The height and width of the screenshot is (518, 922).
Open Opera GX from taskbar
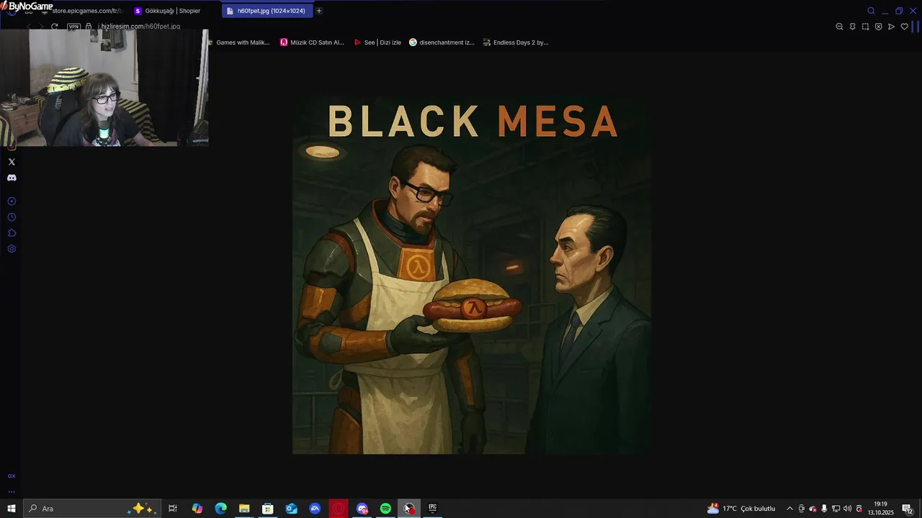click(339, 509)
